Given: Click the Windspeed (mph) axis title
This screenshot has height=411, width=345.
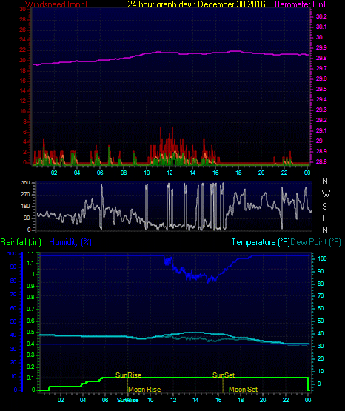Looking at the screenshot, I should [56, 4].
